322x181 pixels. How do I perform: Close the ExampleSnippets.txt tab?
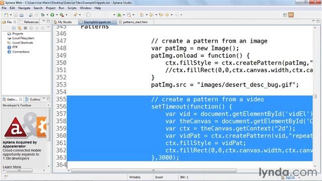pos(114,22)
